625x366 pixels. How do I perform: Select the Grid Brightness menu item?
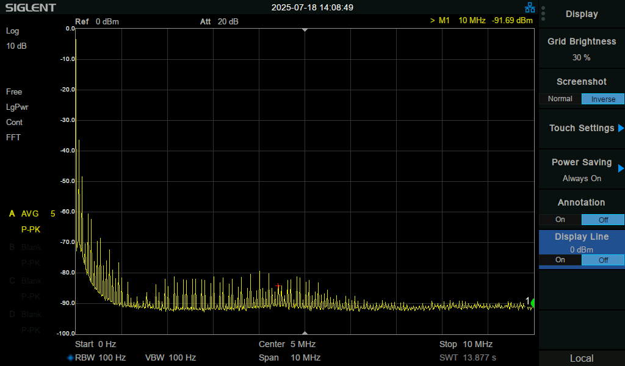[582, 49]
